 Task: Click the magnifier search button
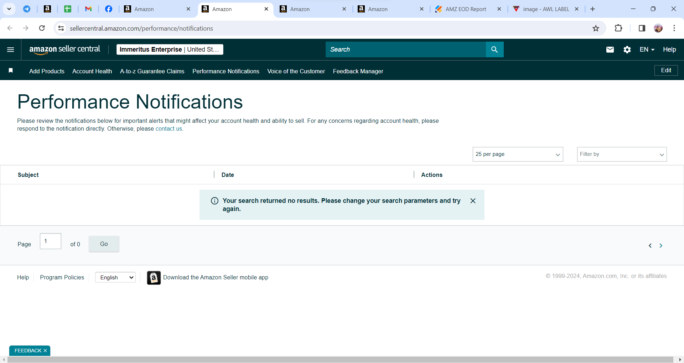click(x=494, y=49)
